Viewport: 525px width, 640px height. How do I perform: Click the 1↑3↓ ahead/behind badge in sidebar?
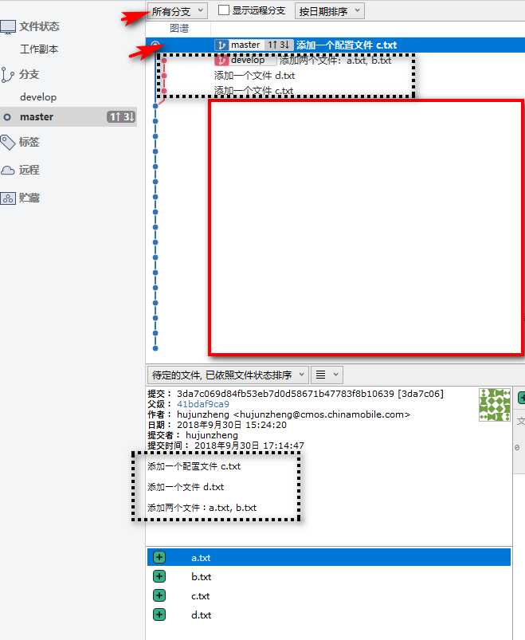[121, 117]
